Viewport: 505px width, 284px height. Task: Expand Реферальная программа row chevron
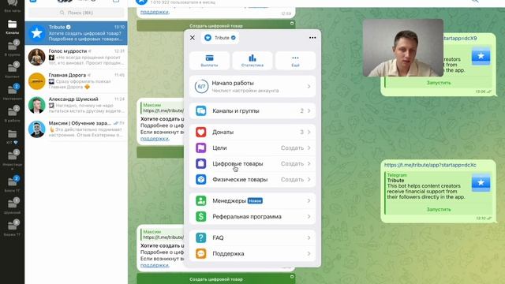tap(309, 216)
